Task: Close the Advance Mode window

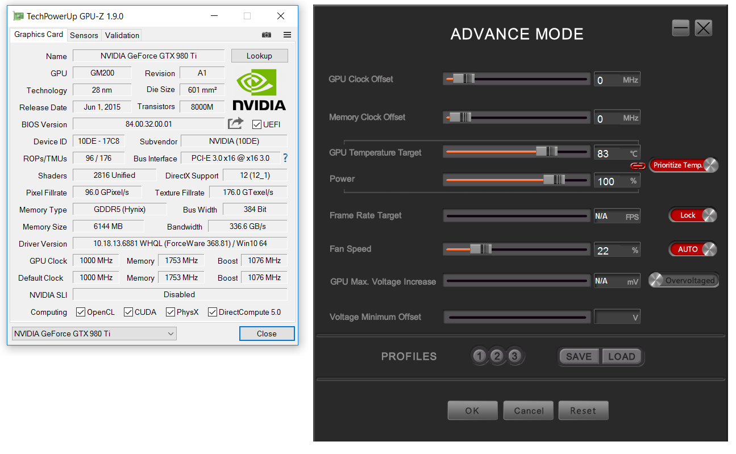Action: click(x=704, y=28)
